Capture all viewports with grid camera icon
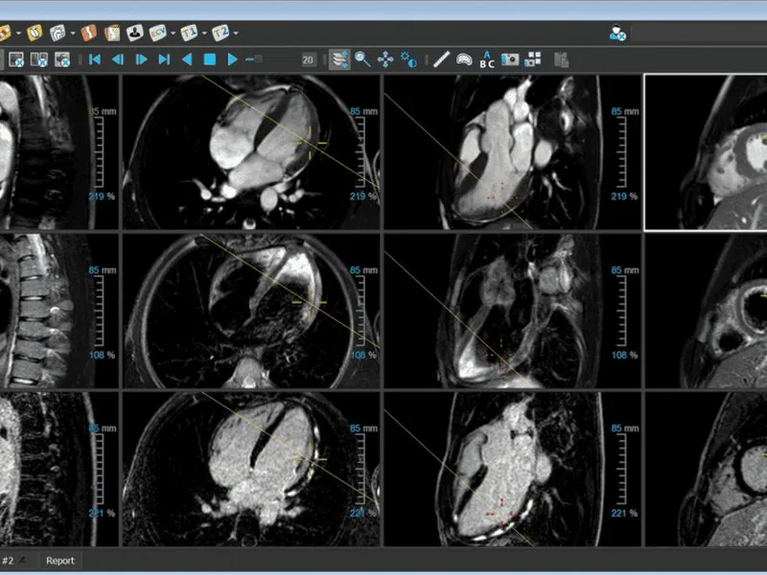The height and width of the screenshot is (575, 767). click(533, 59)
